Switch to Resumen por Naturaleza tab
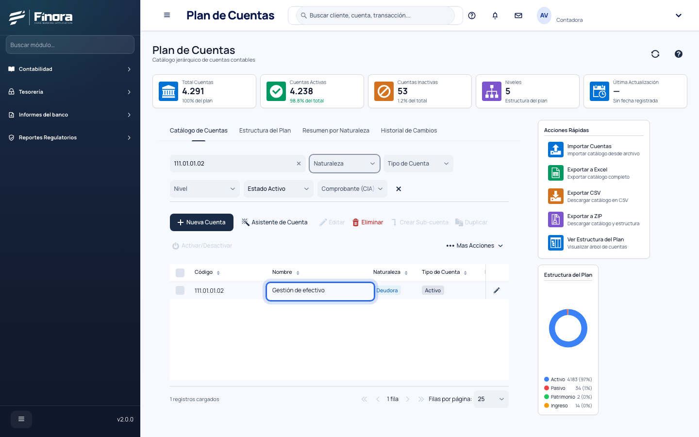 (x=336, y=131)
